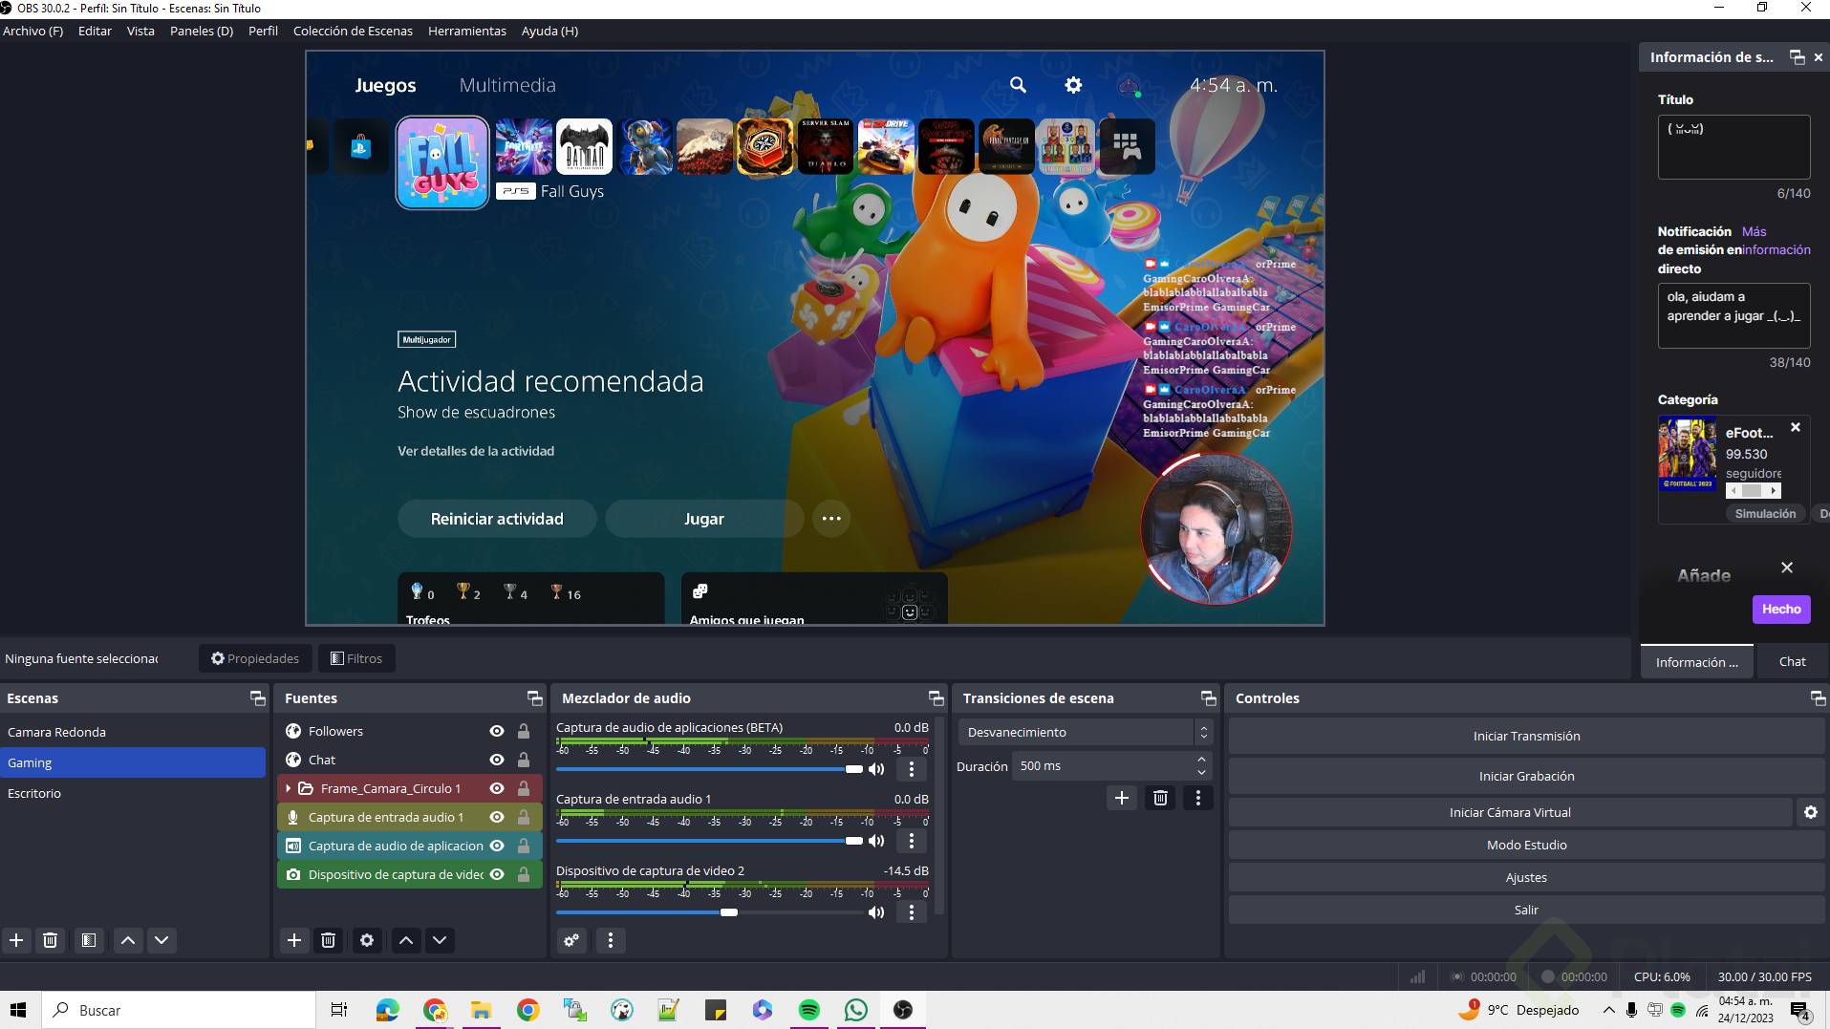Move source up arrow in Fuentes panel
The height and width of the screenshot is (1029, 1830).
tap(406, 940)
